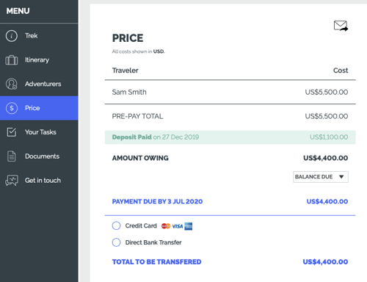Click the Trek info circle icon
This screenshot has width=367, height=282.
click(x=12, y=36)
